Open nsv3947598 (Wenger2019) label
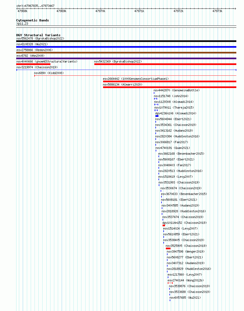This screenshot has height=311, width=244. pos(186,251)
